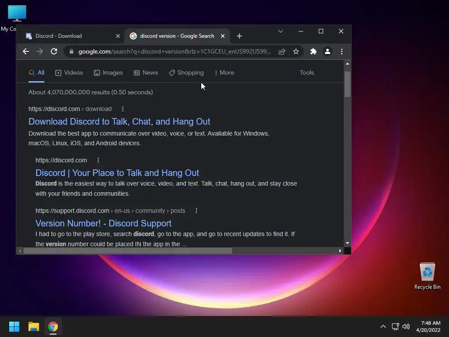This screenshot has width=449, height=337.
Task: View site info via the padlock icon
Action: (x=71, y=51)
